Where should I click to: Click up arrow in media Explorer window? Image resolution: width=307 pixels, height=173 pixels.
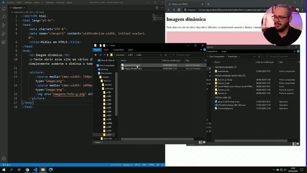pos(107,55)
